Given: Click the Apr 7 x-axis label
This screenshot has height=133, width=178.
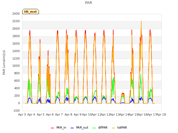Looking at the screenshot, I should pos(59,114).
